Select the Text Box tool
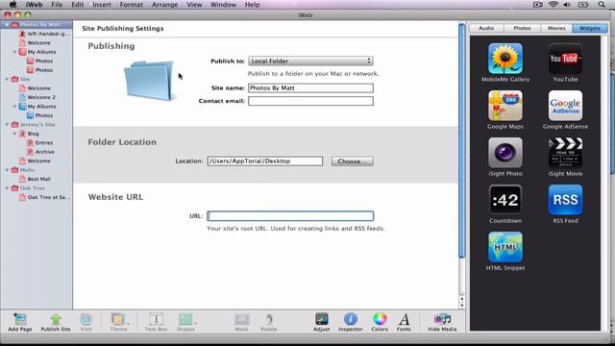 click(156, 322)
